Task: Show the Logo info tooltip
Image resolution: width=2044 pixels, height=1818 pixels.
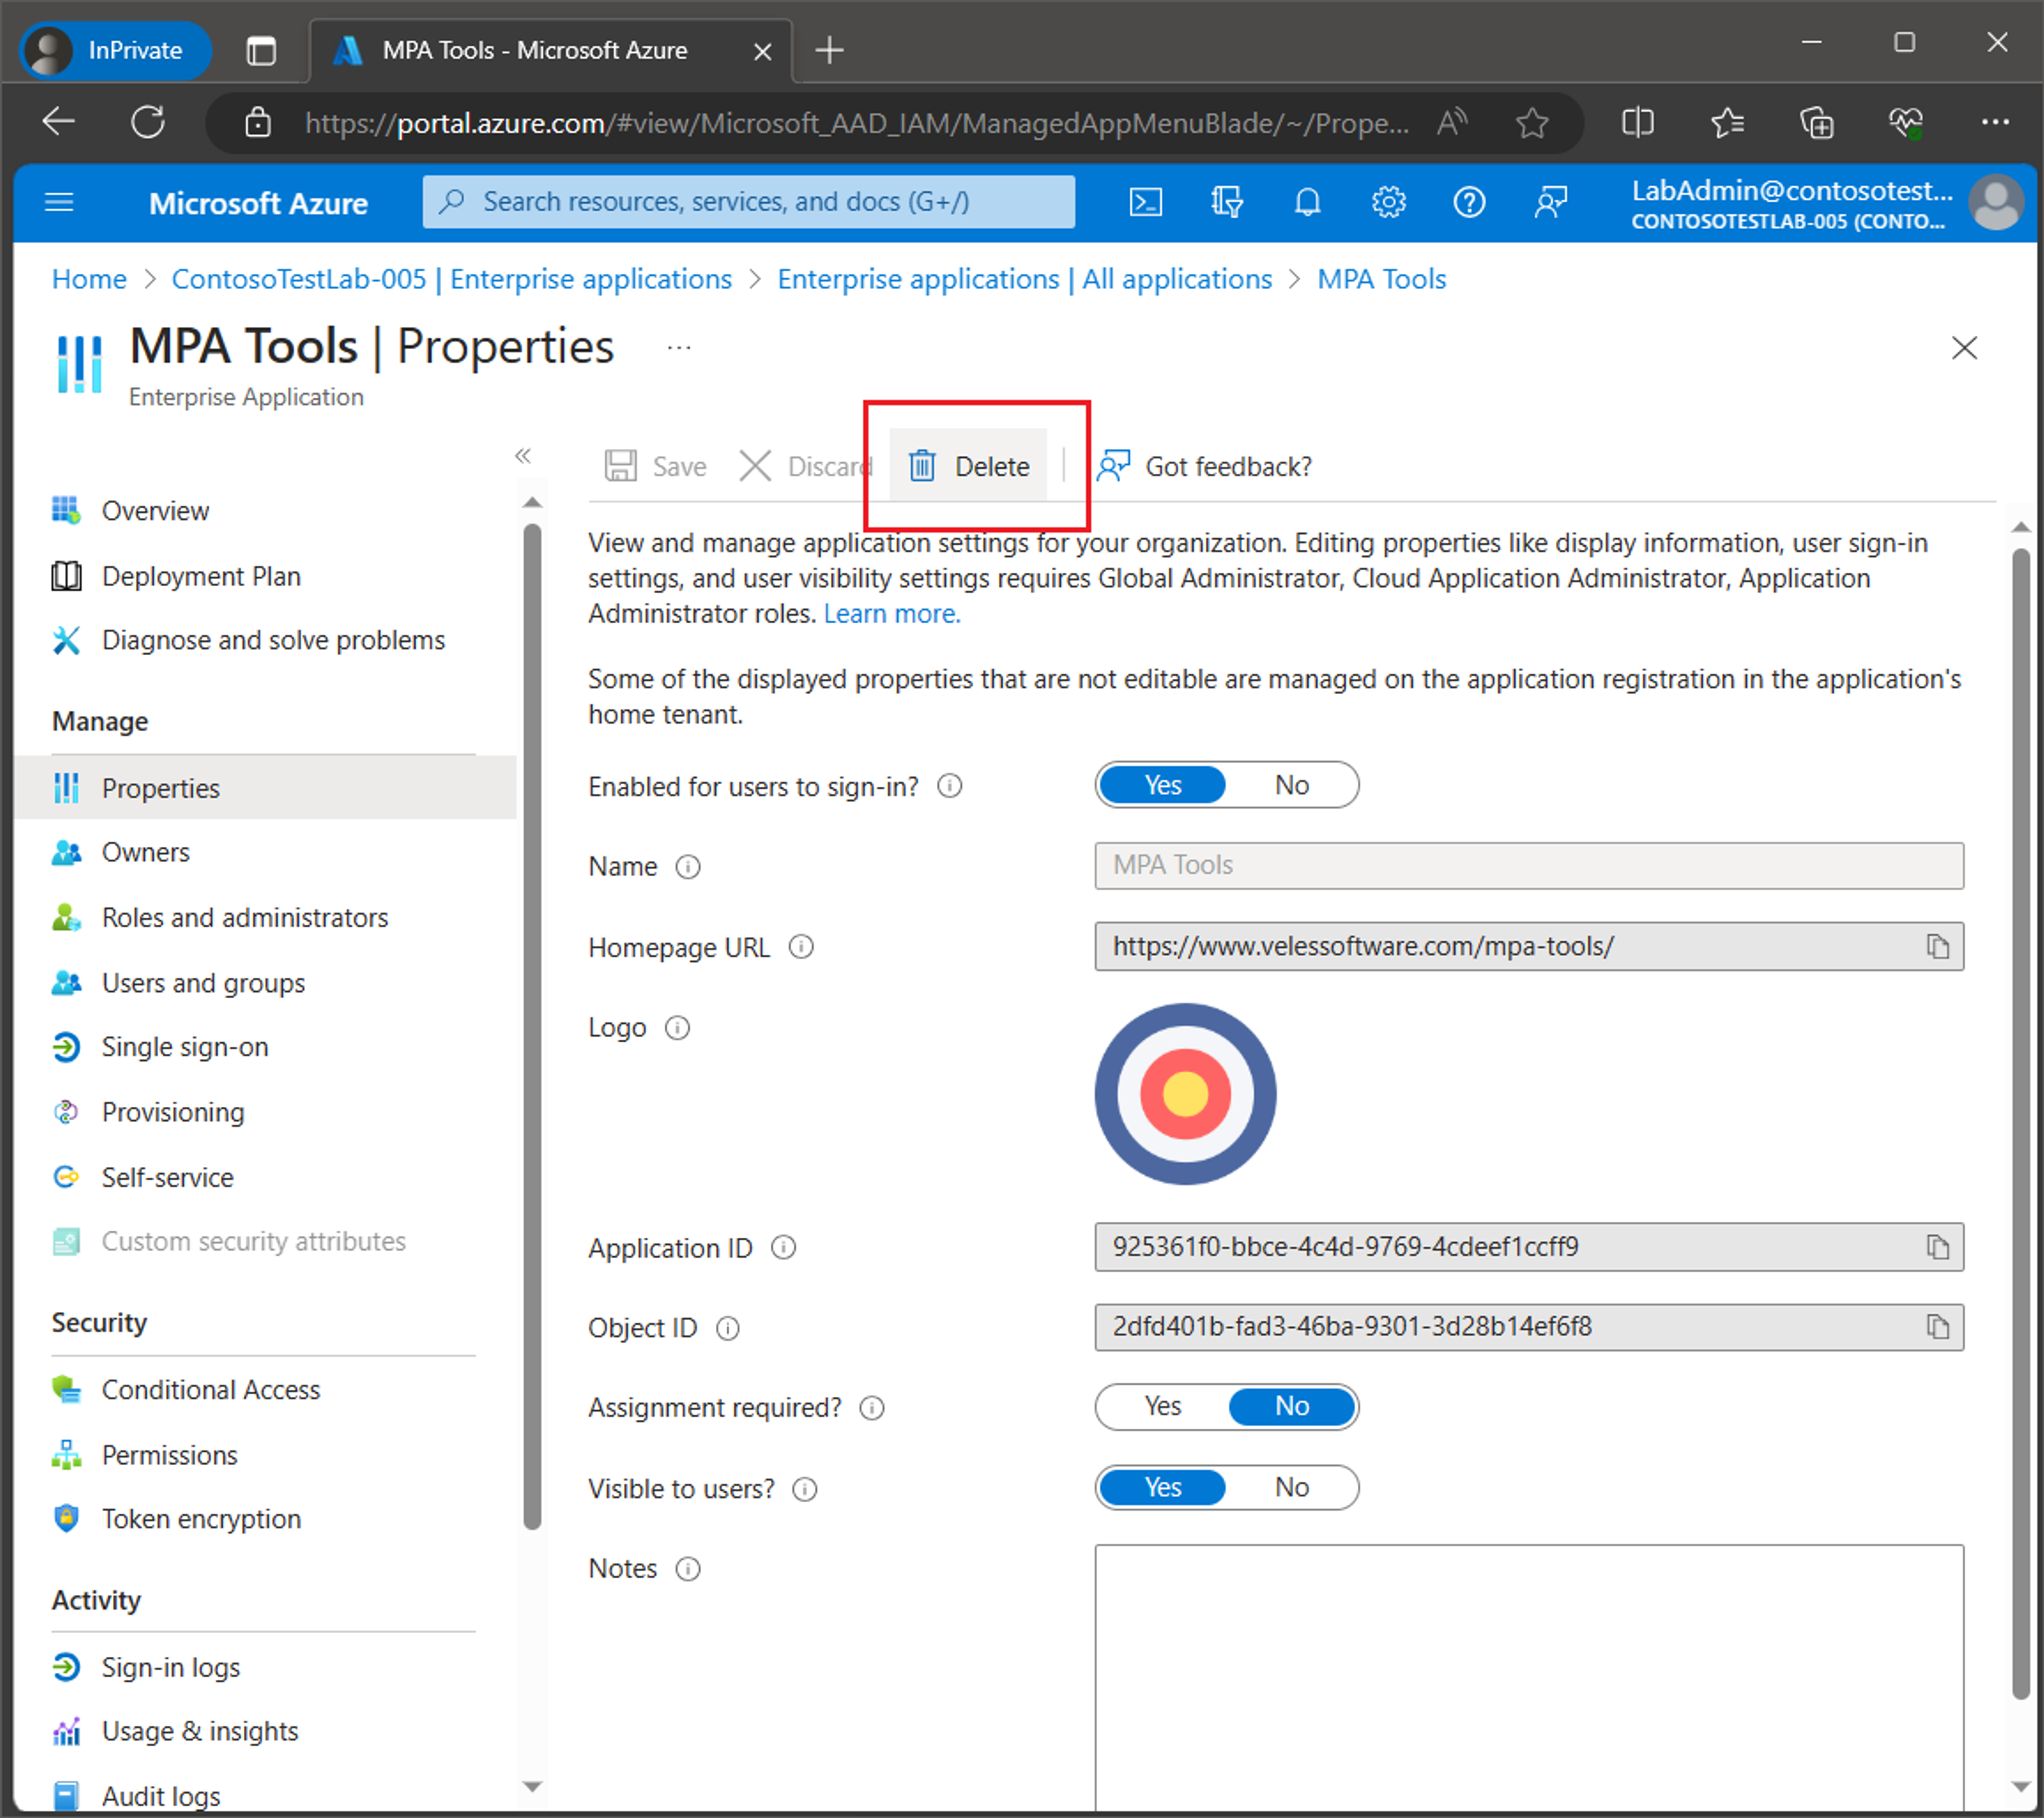Action: pyautogui.click(x=677, y=1028)
